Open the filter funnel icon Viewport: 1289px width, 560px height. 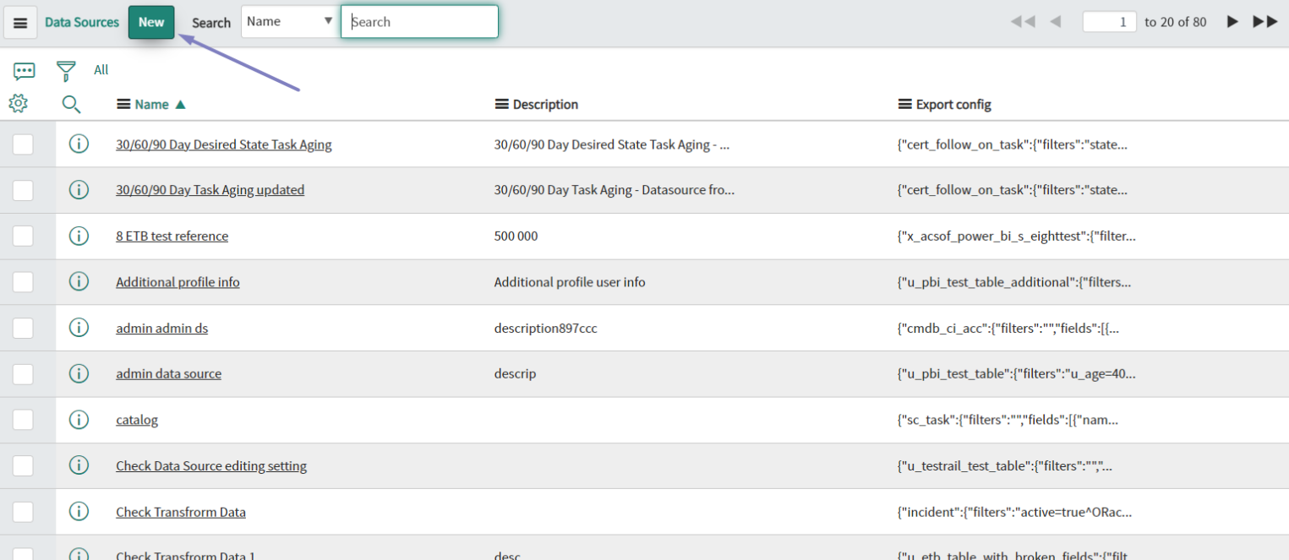click(x=66, y=71)
